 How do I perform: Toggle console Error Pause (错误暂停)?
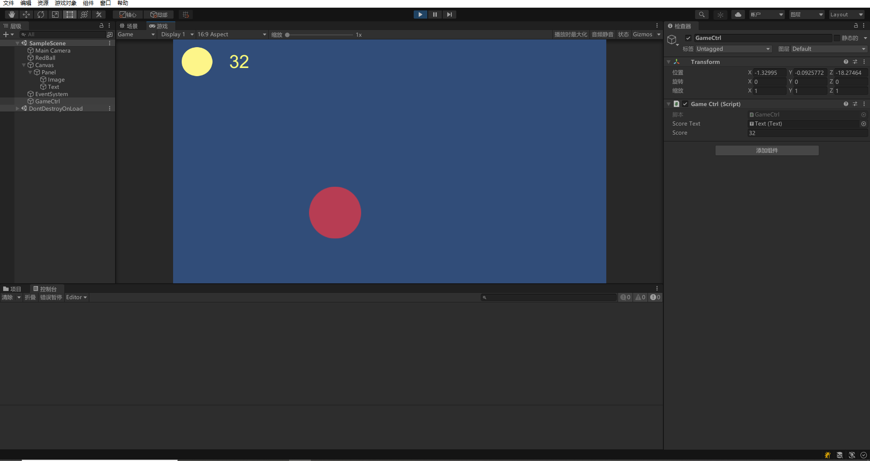[x=51, y=297]
